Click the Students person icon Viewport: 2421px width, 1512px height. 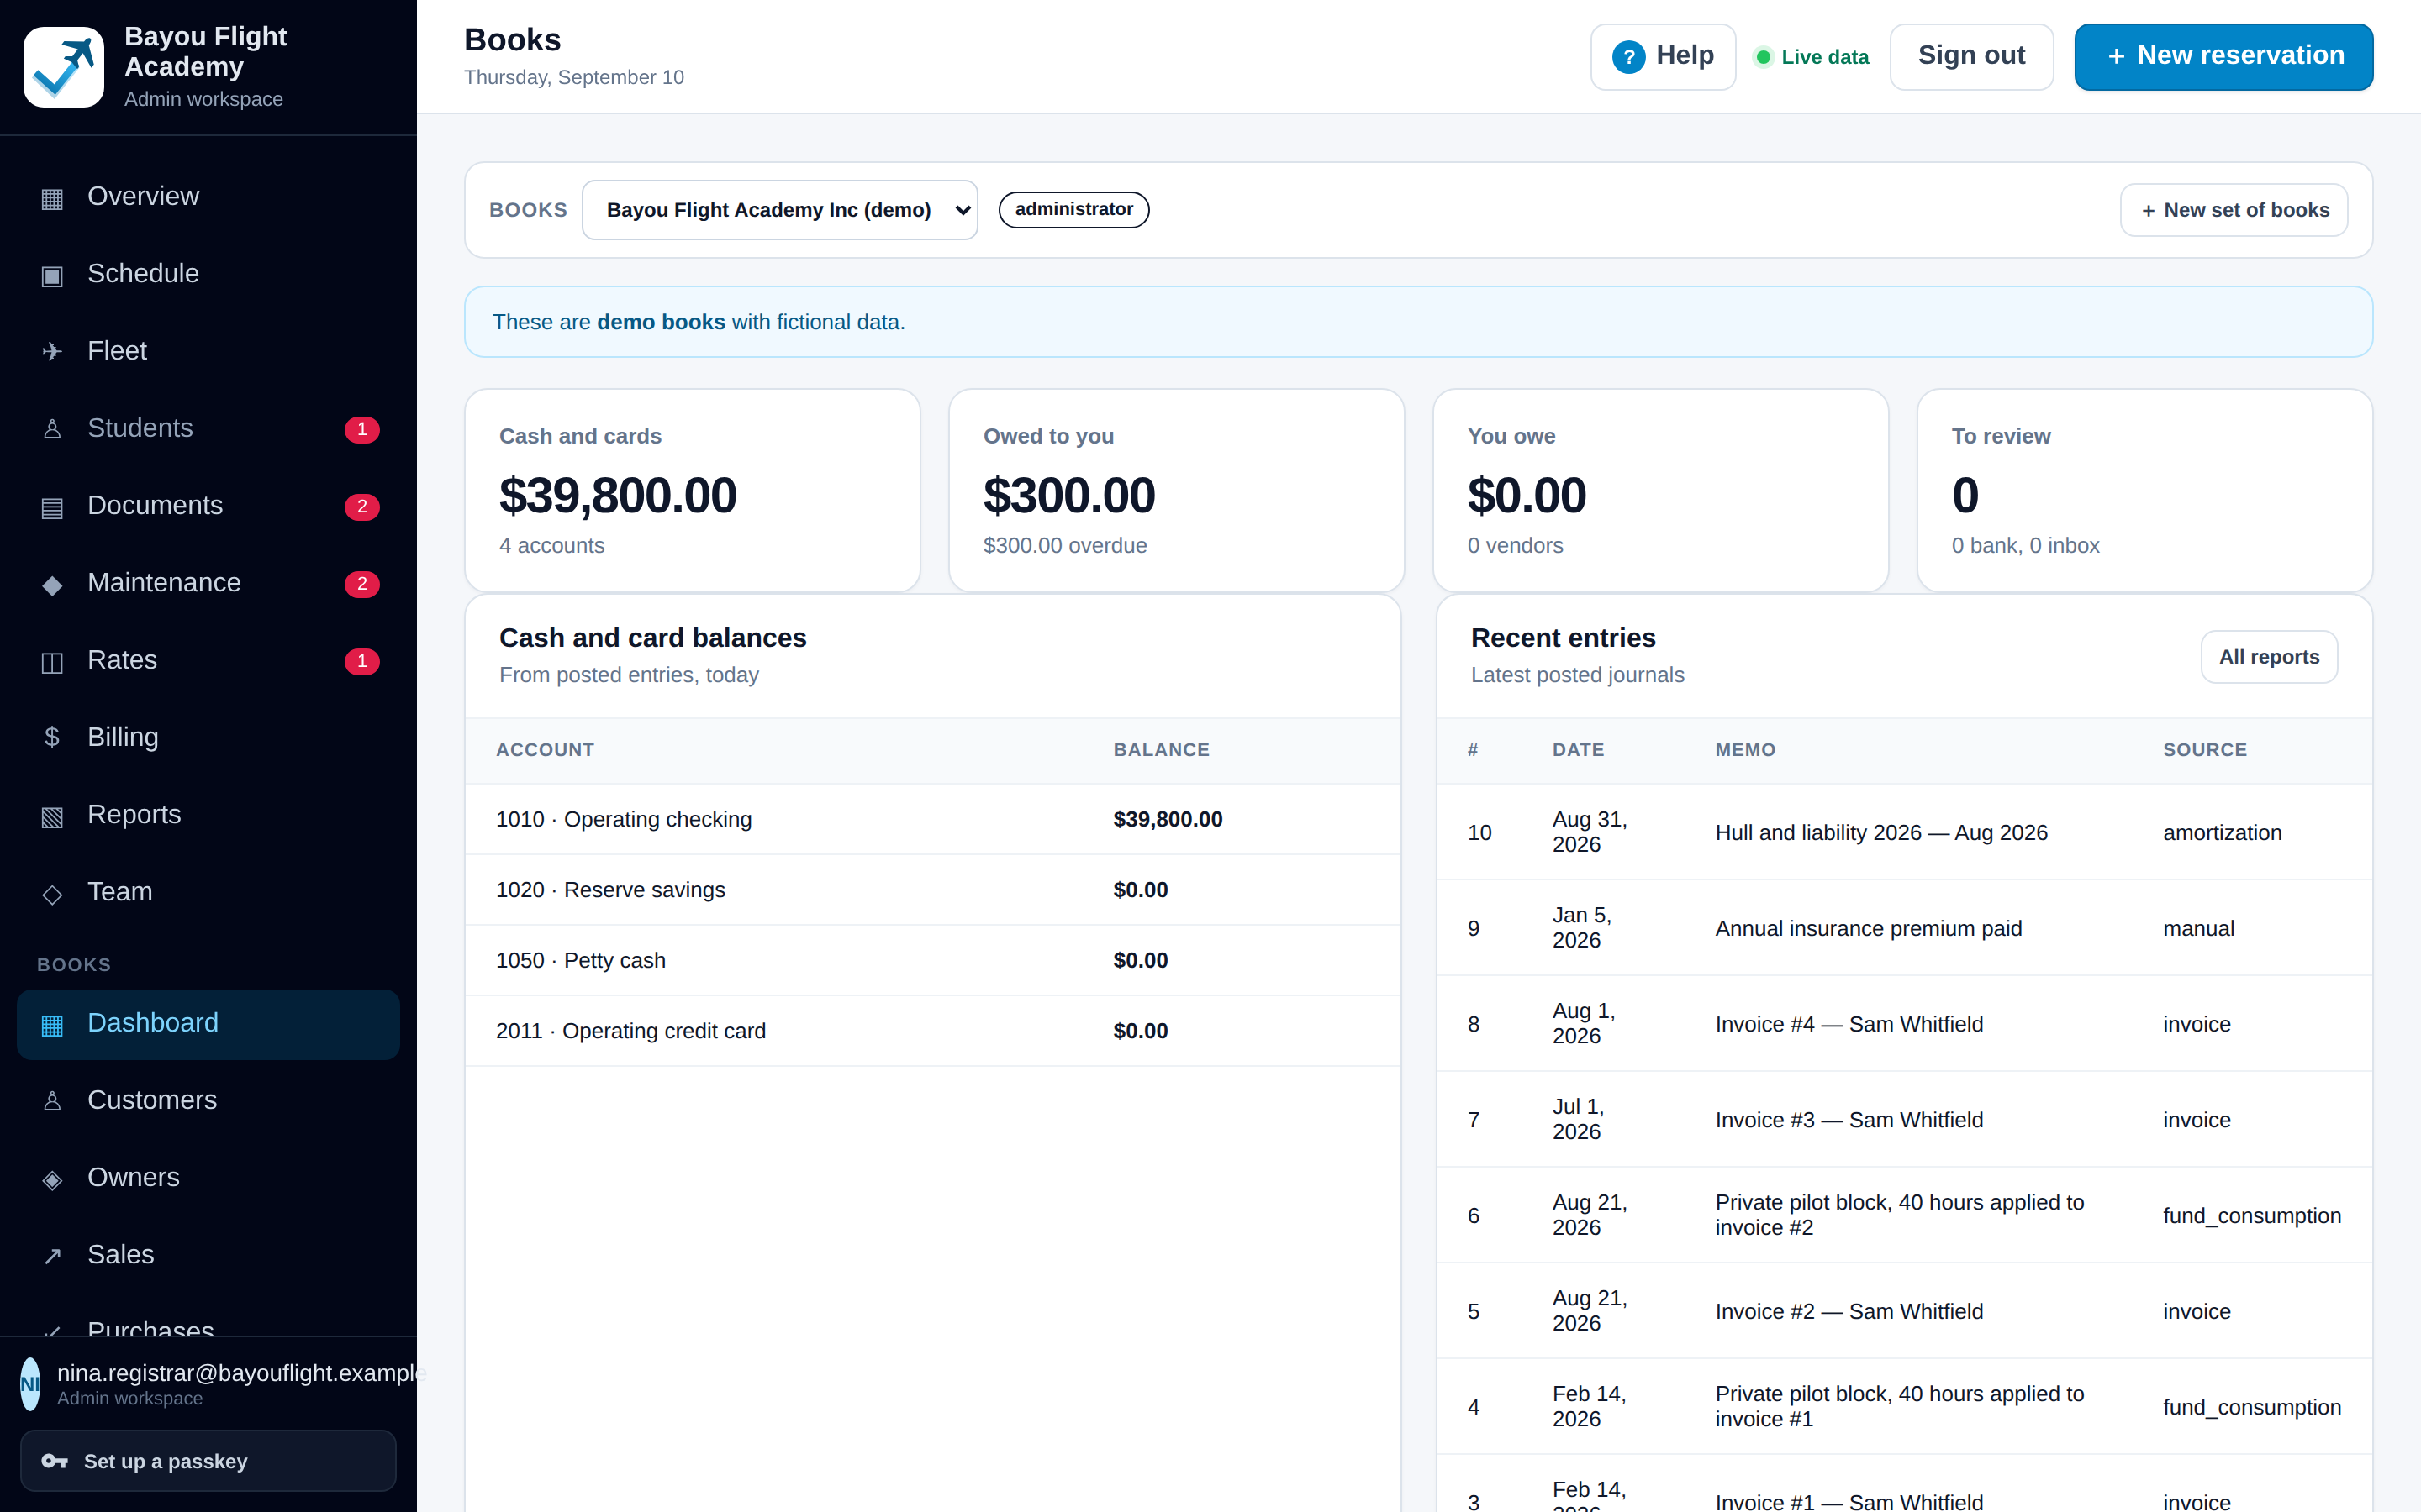pyautogui.click(x=52, y=429)
